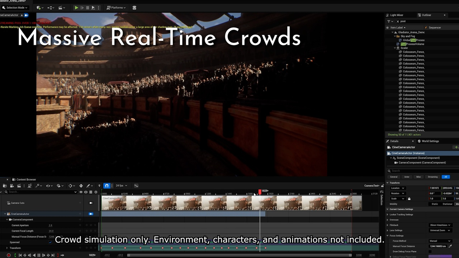Pause sequencer playback
The image size is (459, 258).
(x=39, y=255)
